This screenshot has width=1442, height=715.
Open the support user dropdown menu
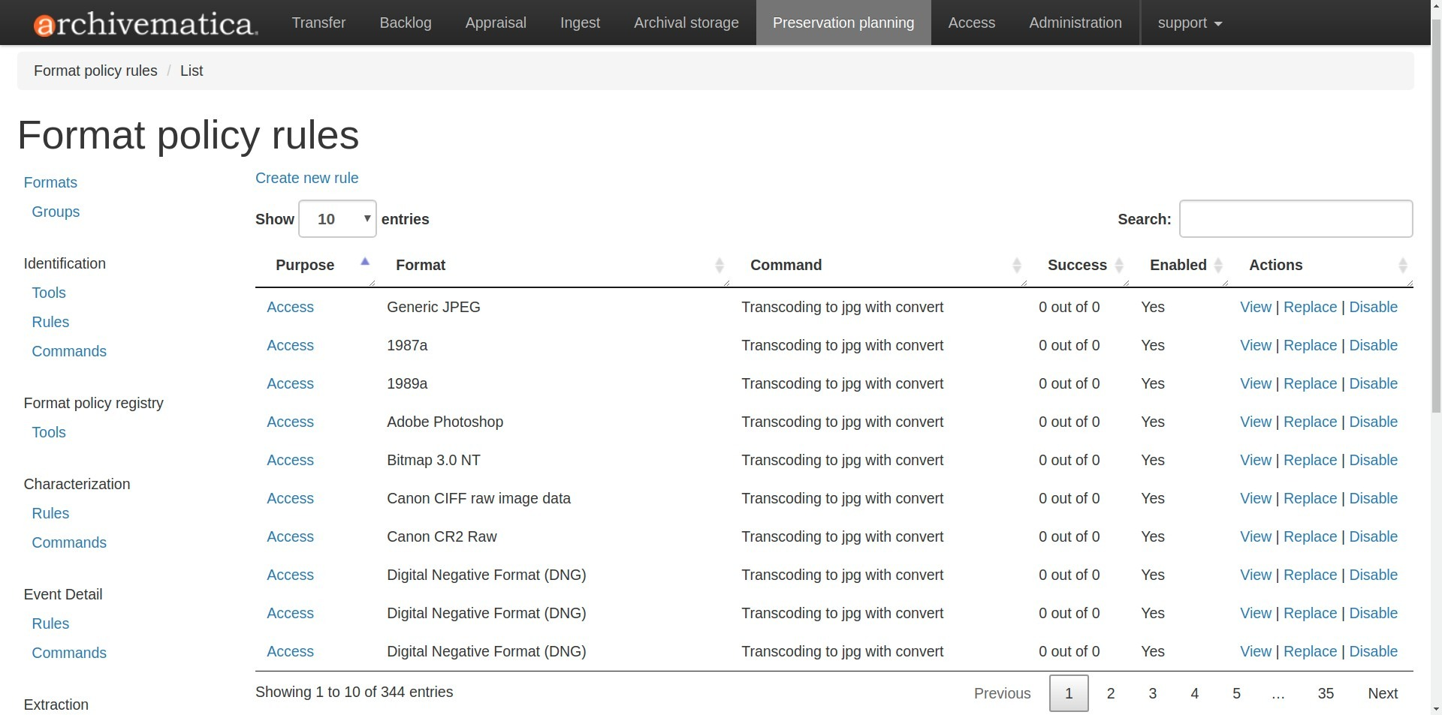1190,23
